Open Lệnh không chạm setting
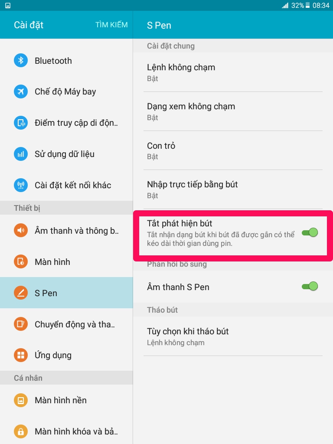 (x=233, y=72)
